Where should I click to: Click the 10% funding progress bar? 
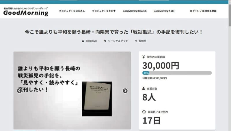pyautogui.click(x=177, y=73)
